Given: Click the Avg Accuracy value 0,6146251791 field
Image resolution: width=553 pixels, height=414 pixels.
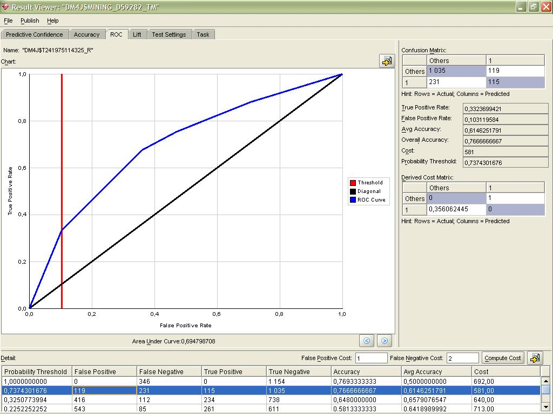Looking at the screenshot, I should pos(505,130).
